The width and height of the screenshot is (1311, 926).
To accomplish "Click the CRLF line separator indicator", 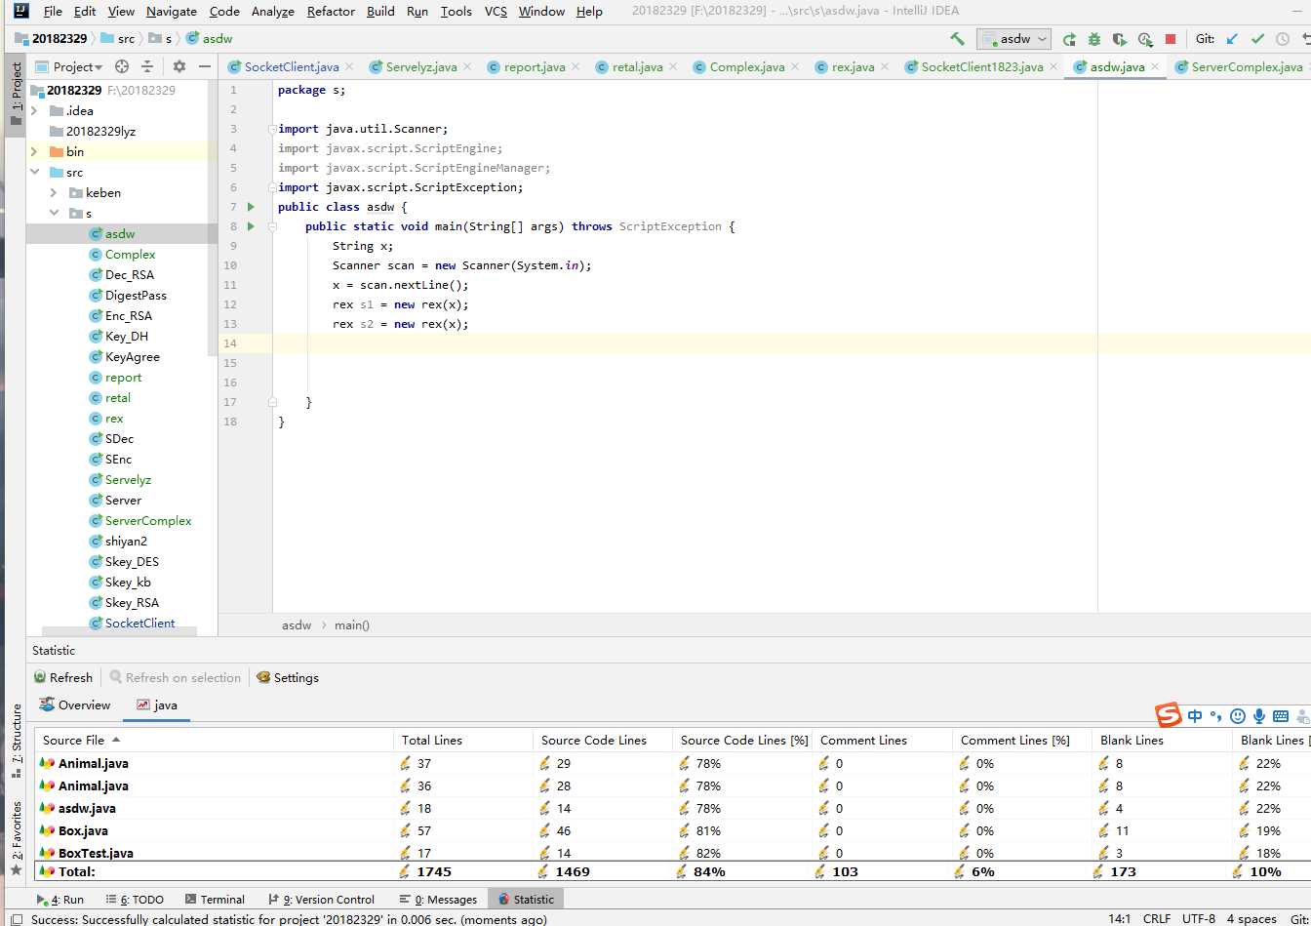I will [x=1157, y=918].
